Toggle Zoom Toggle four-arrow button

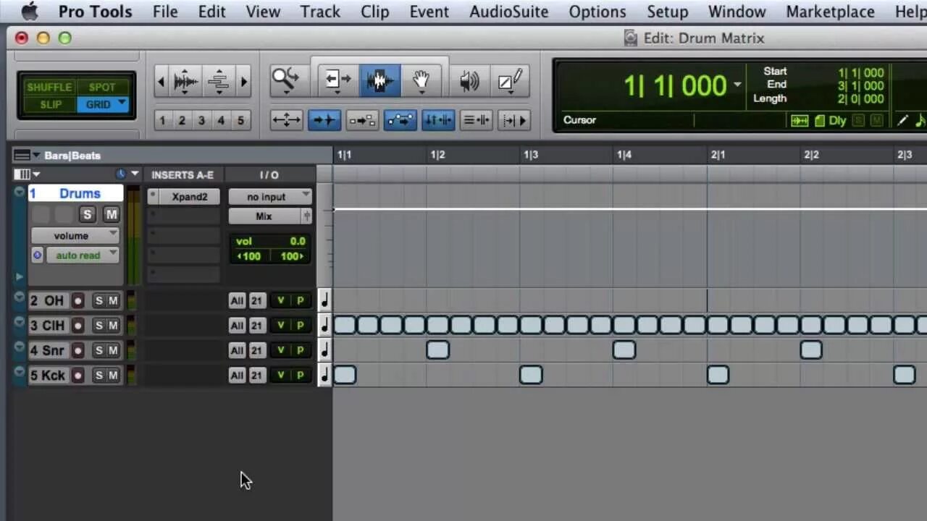click(x=286, y=120)
